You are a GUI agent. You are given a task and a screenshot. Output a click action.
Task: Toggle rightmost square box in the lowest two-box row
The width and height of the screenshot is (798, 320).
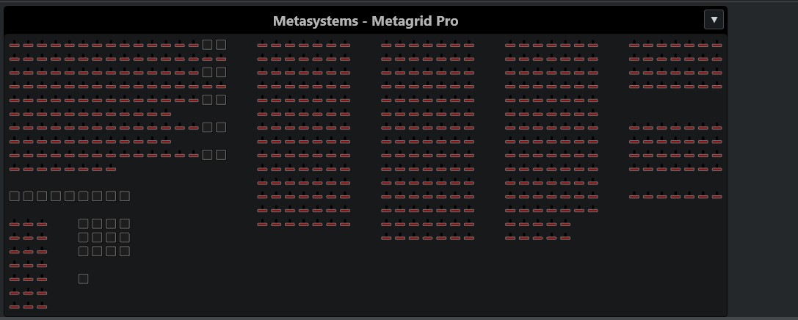click(x=221, y=155)
